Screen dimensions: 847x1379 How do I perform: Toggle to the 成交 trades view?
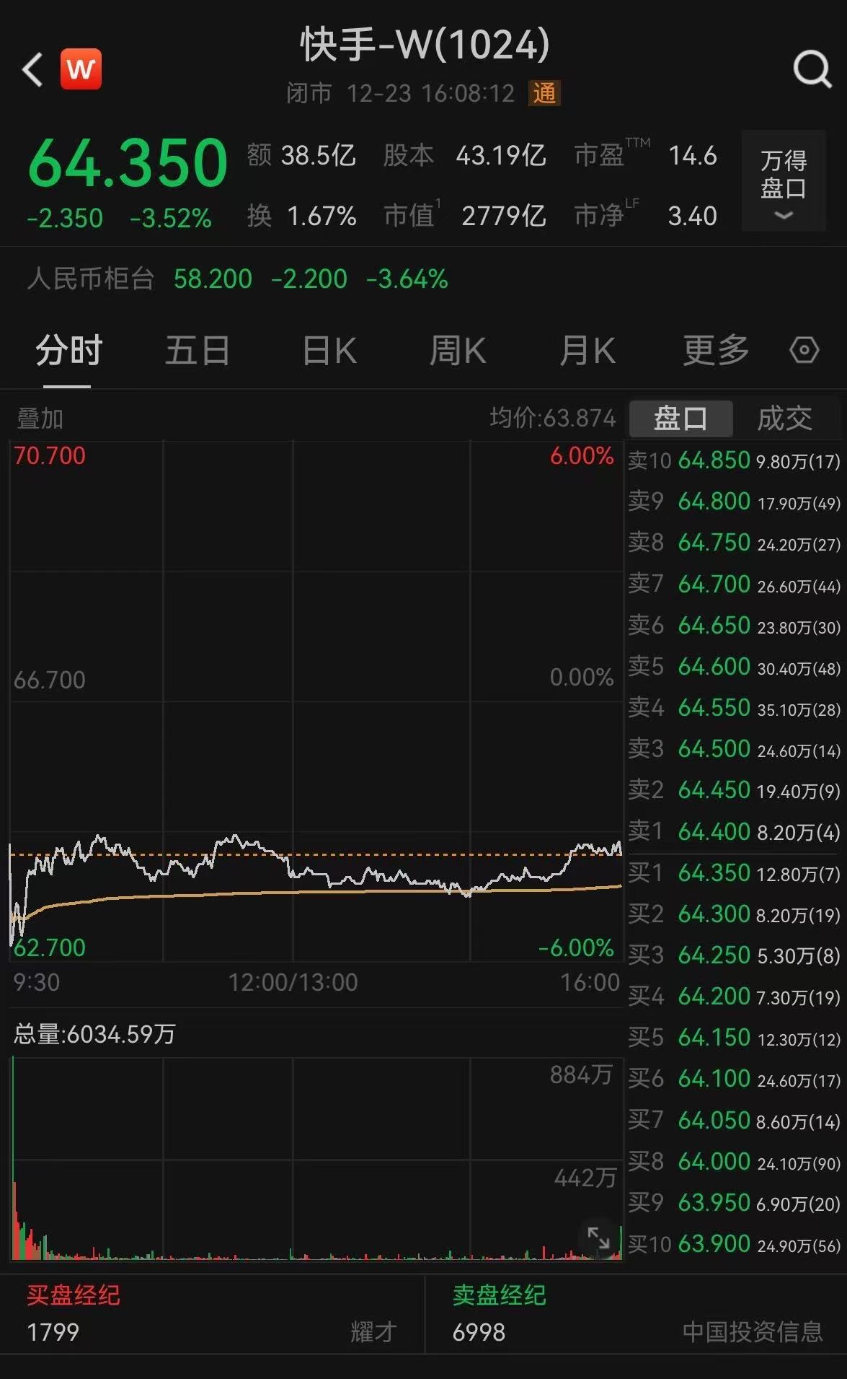pos(784,419)
